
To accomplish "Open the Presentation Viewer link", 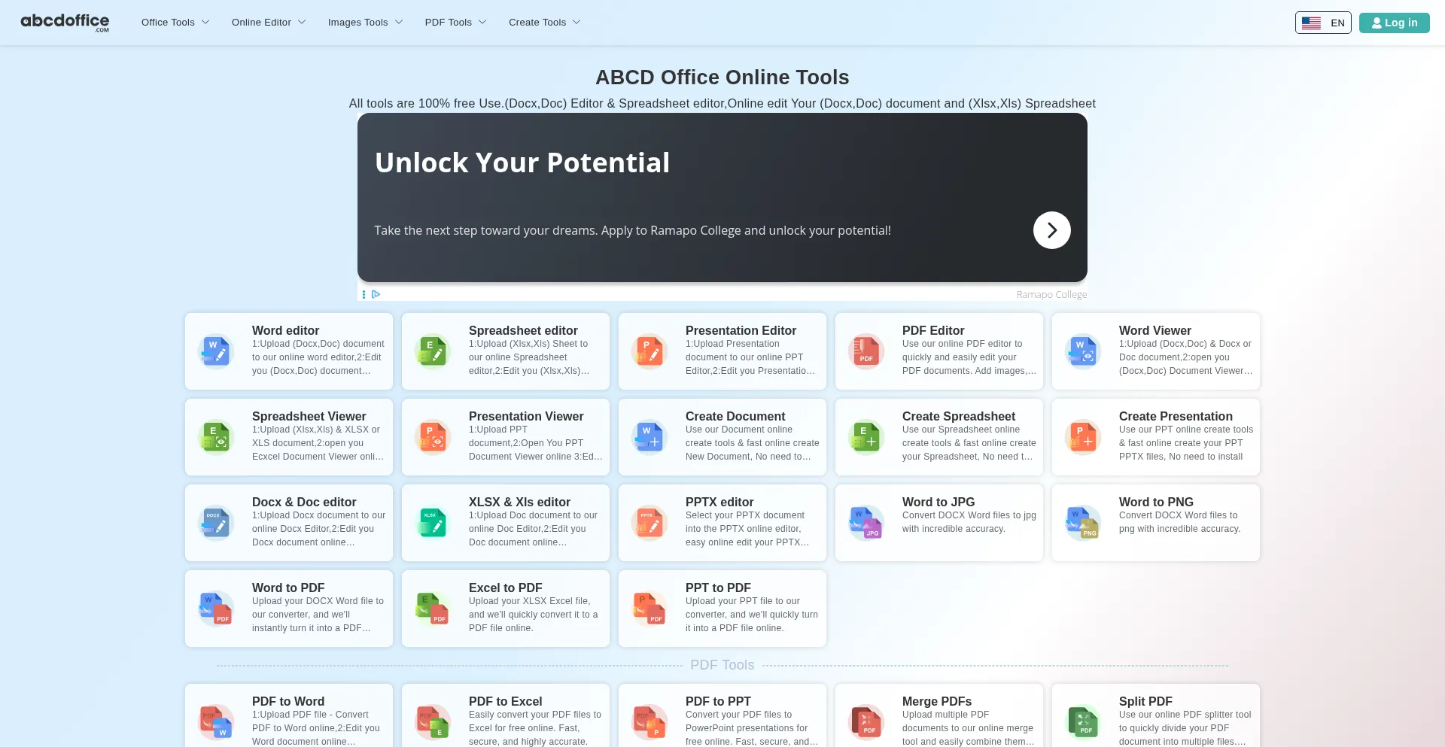I will (x=525, y=416).
